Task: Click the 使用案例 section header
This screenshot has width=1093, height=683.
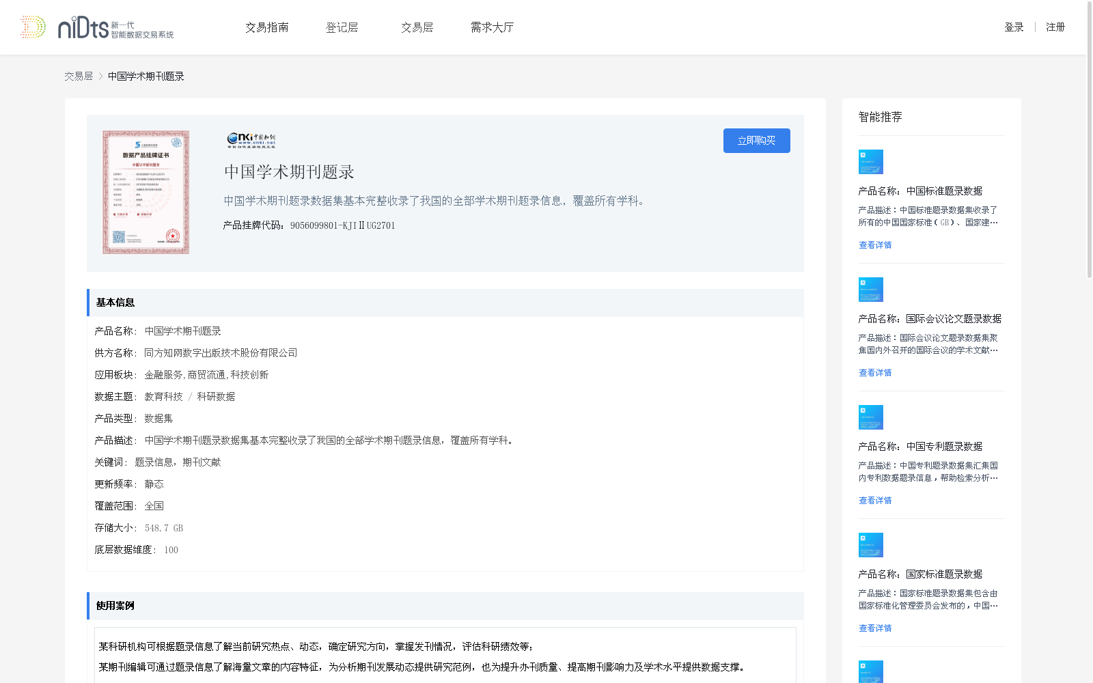Action: click(445, 606)
